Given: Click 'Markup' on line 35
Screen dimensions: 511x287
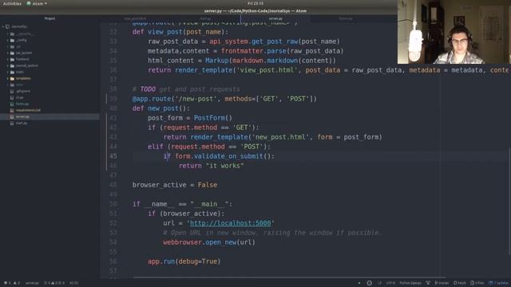Looking at the screenshot, I should [217, 61].
